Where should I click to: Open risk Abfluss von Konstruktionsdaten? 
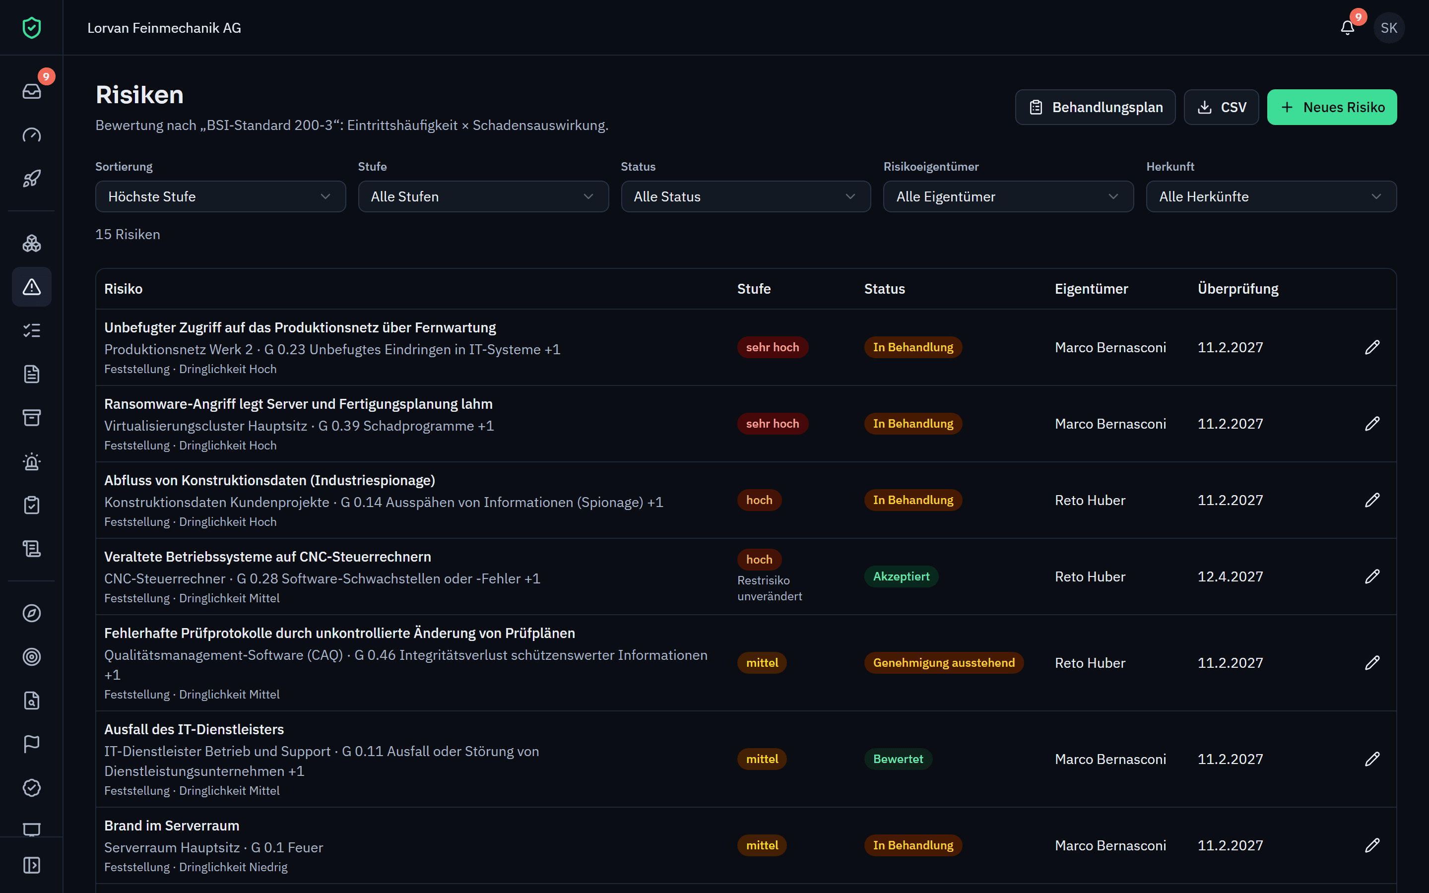coord(270,480)
